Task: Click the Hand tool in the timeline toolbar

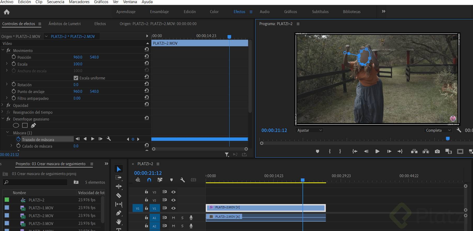Action: coord(119,222)
